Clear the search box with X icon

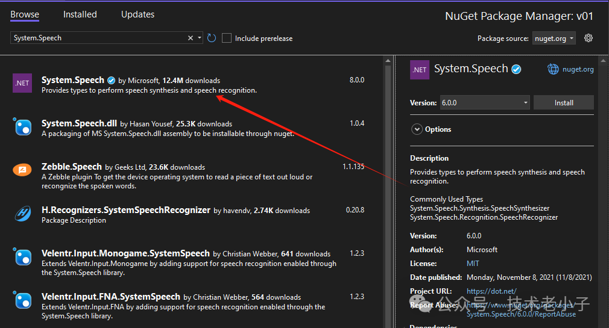[x=191, y=38]
